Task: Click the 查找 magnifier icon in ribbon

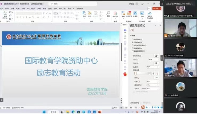Action: click(108, 13)
